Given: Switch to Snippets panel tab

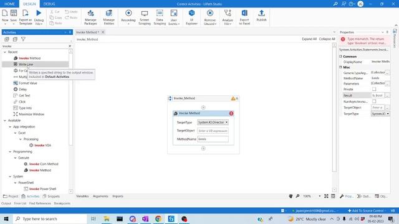Looking at the screenshot, I should (x=51, y=197).
